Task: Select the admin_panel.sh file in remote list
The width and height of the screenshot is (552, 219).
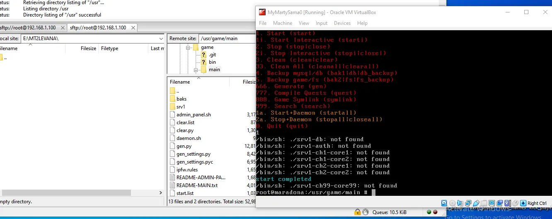Action: 194,115
